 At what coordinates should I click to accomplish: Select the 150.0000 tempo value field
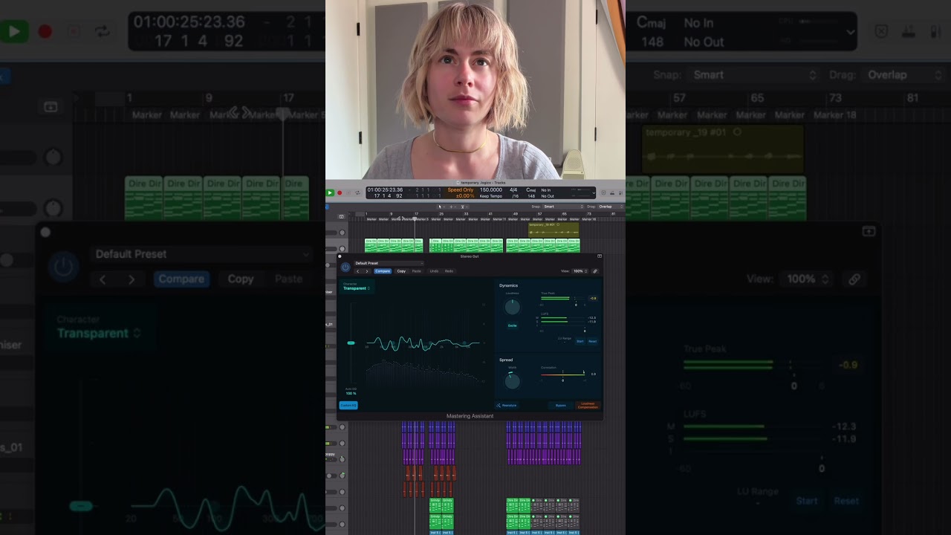pos(490,189)
